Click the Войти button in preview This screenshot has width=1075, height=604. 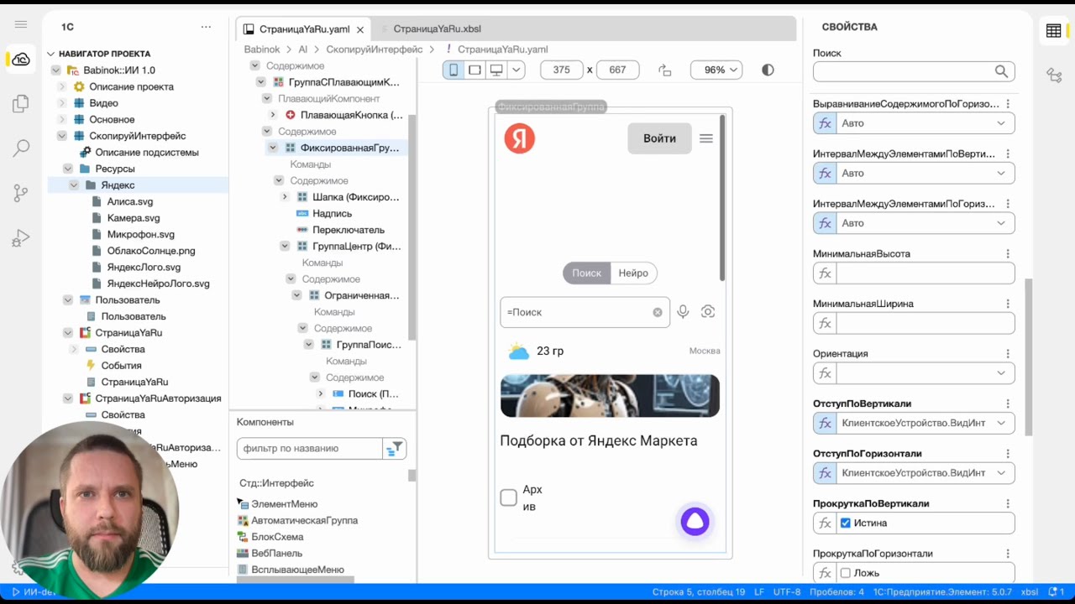pos(659,138)
